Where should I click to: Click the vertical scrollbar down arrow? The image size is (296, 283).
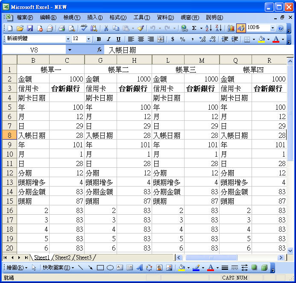290,251
